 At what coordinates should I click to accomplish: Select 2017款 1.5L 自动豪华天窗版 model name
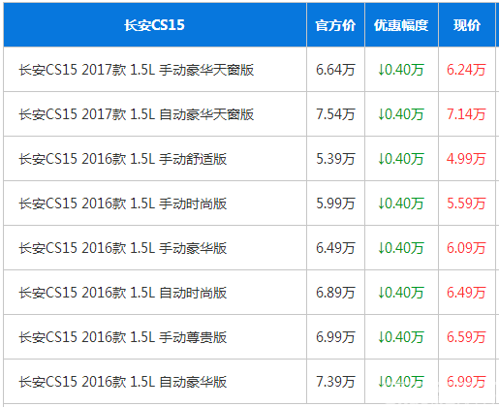[x=137, y=114]
